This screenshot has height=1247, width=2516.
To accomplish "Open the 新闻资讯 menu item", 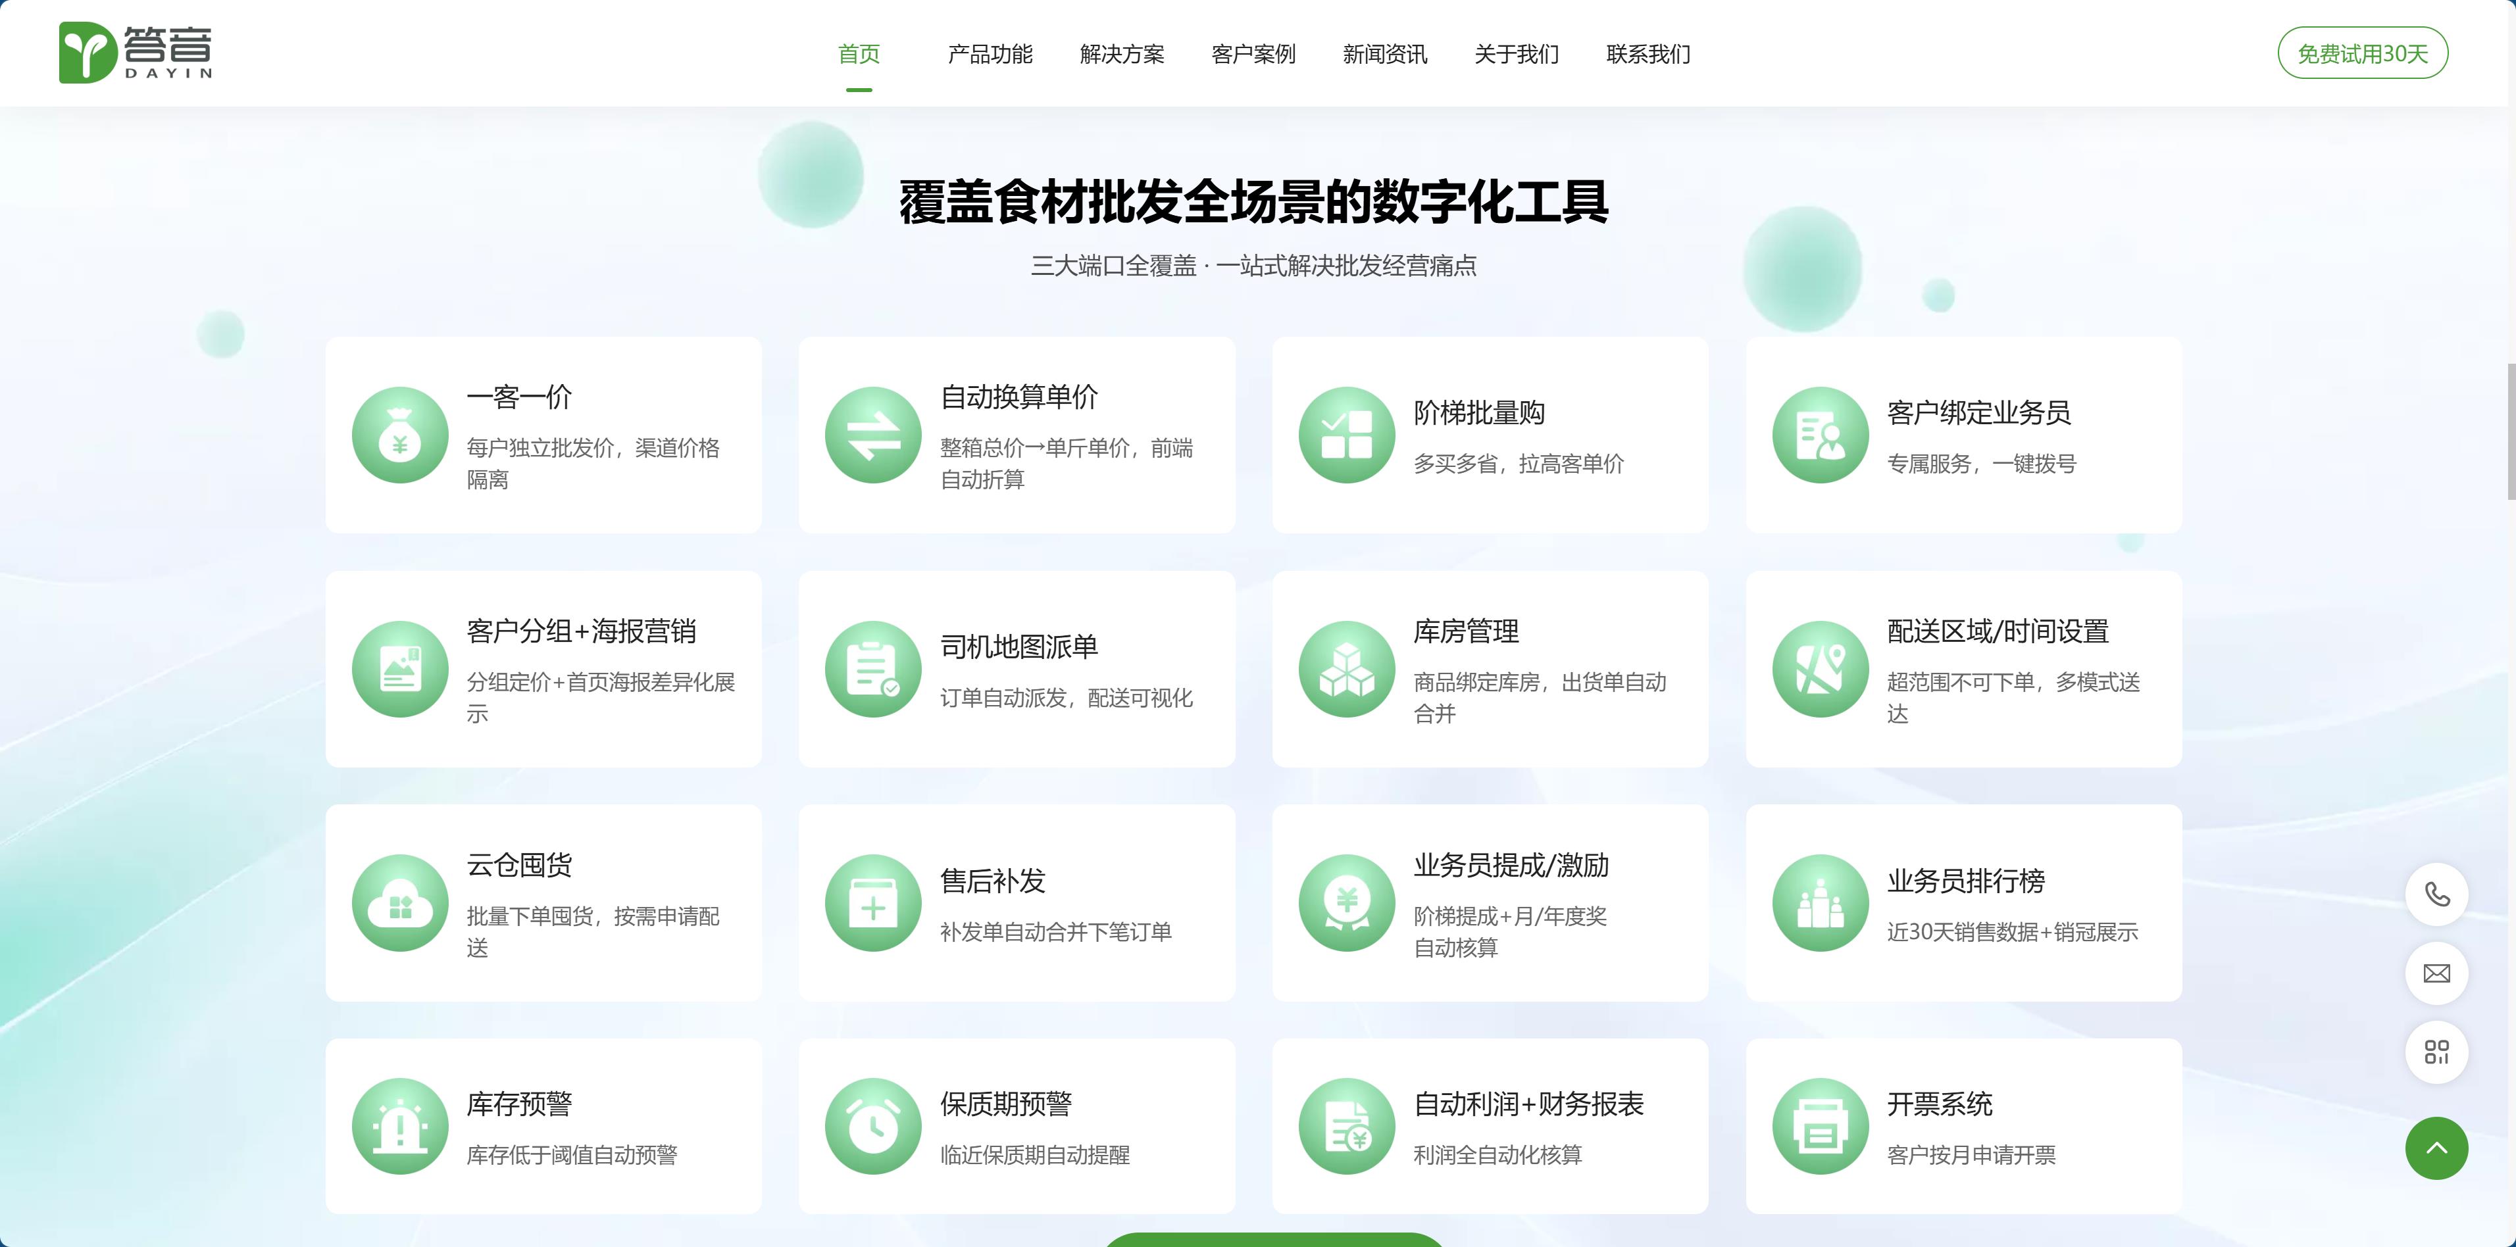I will tap(1385, 54).
